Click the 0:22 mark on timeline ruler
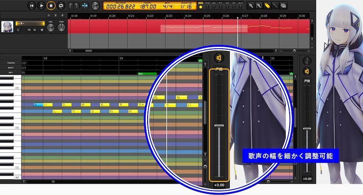Screen dimensions: 363x195 pos(150,16)
